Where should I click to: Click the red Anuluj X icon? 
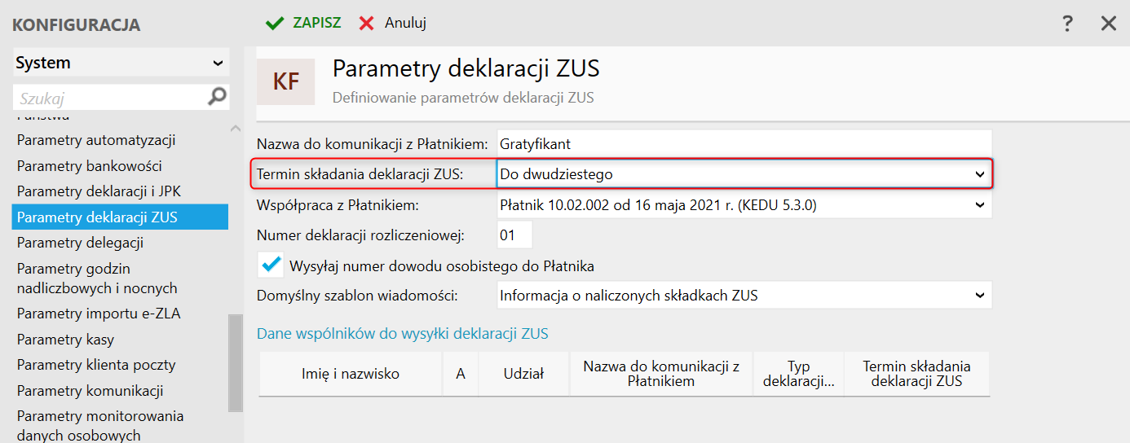pyautogui.click(x=368, y=23)
